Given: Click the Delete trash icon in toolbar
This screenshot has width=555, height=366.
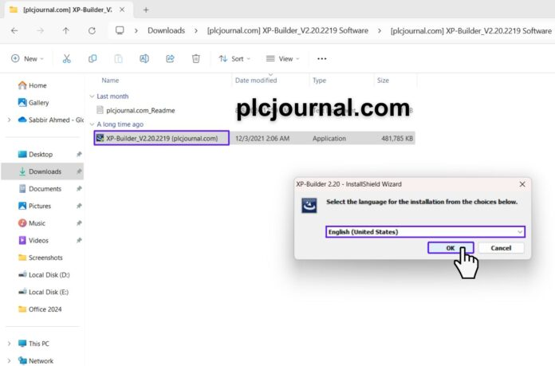Looking at the screenshot, I should (195, 59).
